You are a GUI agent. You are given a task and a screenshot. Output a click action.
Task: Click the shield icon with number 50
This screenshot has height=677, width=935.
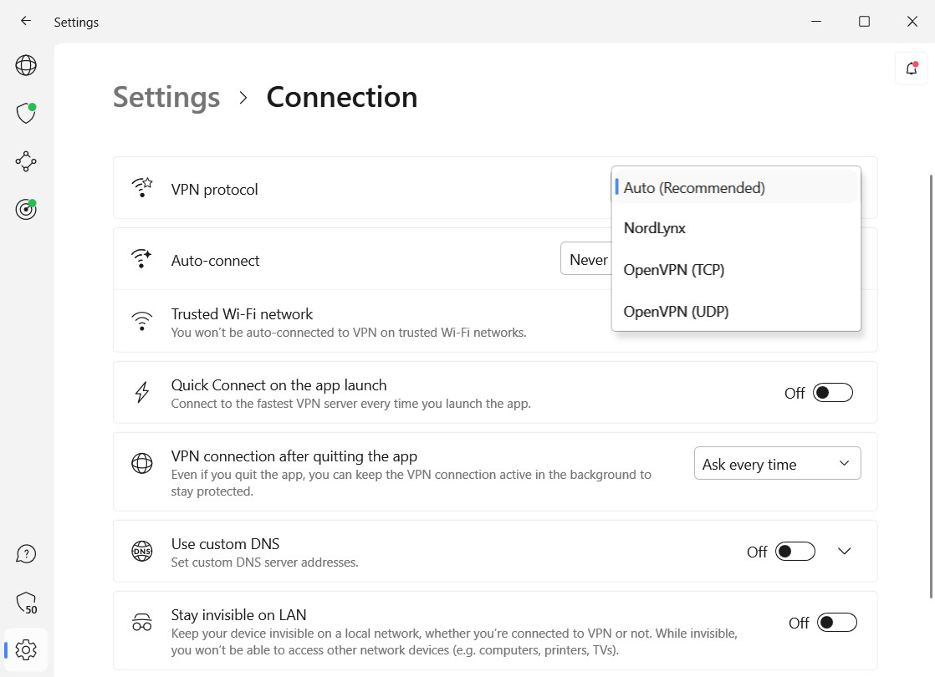coord(26,603)
